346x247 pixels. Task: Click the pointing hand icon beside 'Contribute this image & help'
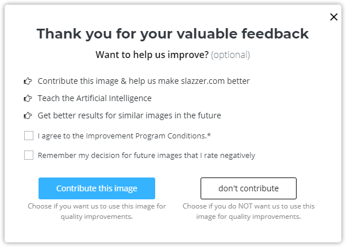(28, 81)
